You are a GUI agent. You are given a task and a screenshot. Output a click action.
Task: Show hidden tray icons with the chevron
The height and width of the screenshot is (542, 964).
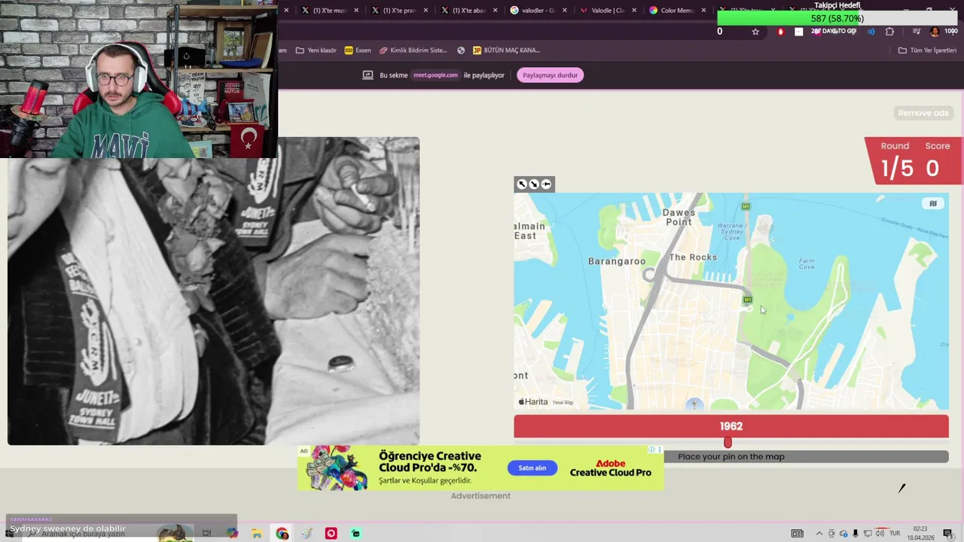coord(819,534)
